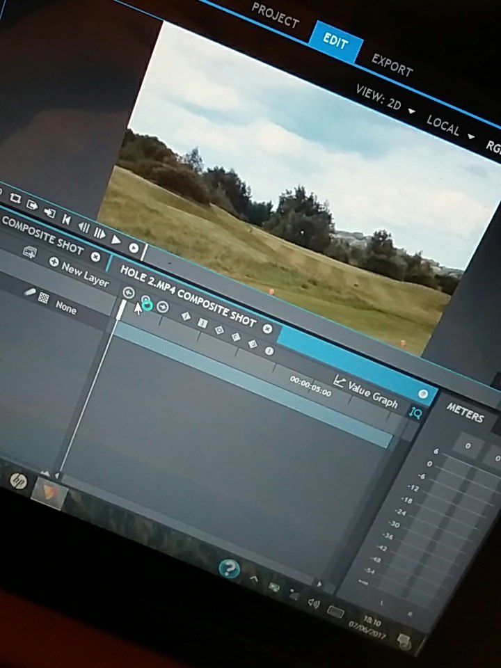The width and height of the screenshot is (501, 668).
Task: Switch to the EDIT tab
Action: 335,41
